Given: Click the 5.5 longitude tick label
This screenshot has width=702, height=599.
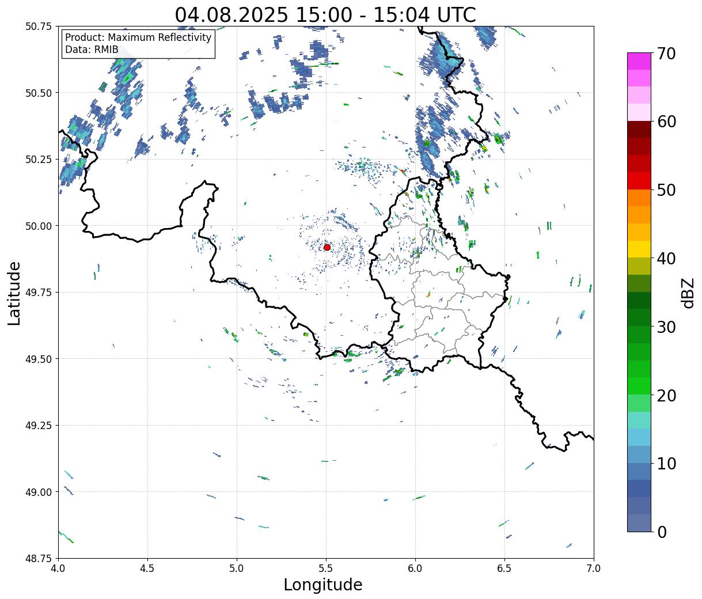Looking at the screenshot, I should point(326,568).
